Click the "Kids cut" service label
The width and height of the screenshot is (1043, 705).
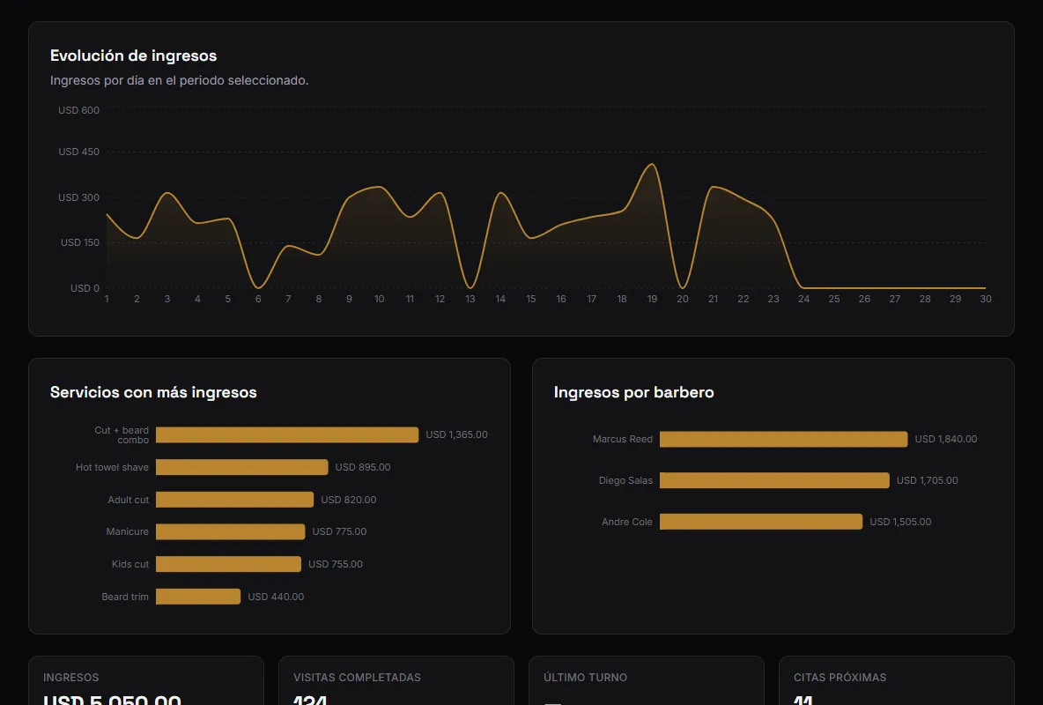tap(130, 564)
